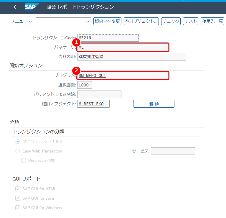Click the 開始オプション section heading
Image resolution: width=226 pixels, height=218 pixels.
pos(26,65)
